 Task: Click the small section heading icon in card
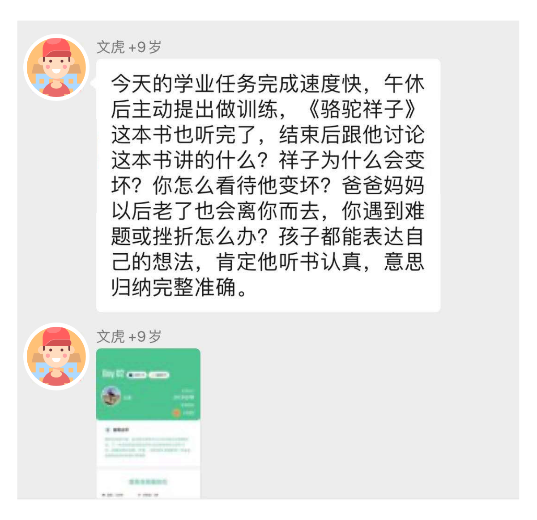coord(107,430)
